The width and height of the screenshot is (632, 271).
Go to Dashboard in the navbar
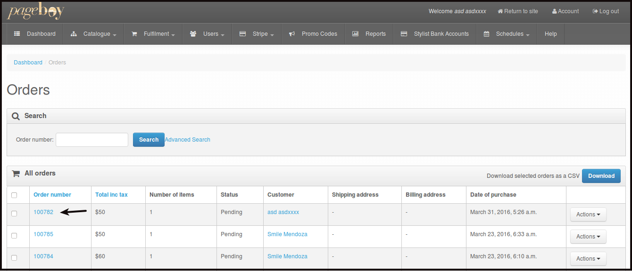[35, 34]
